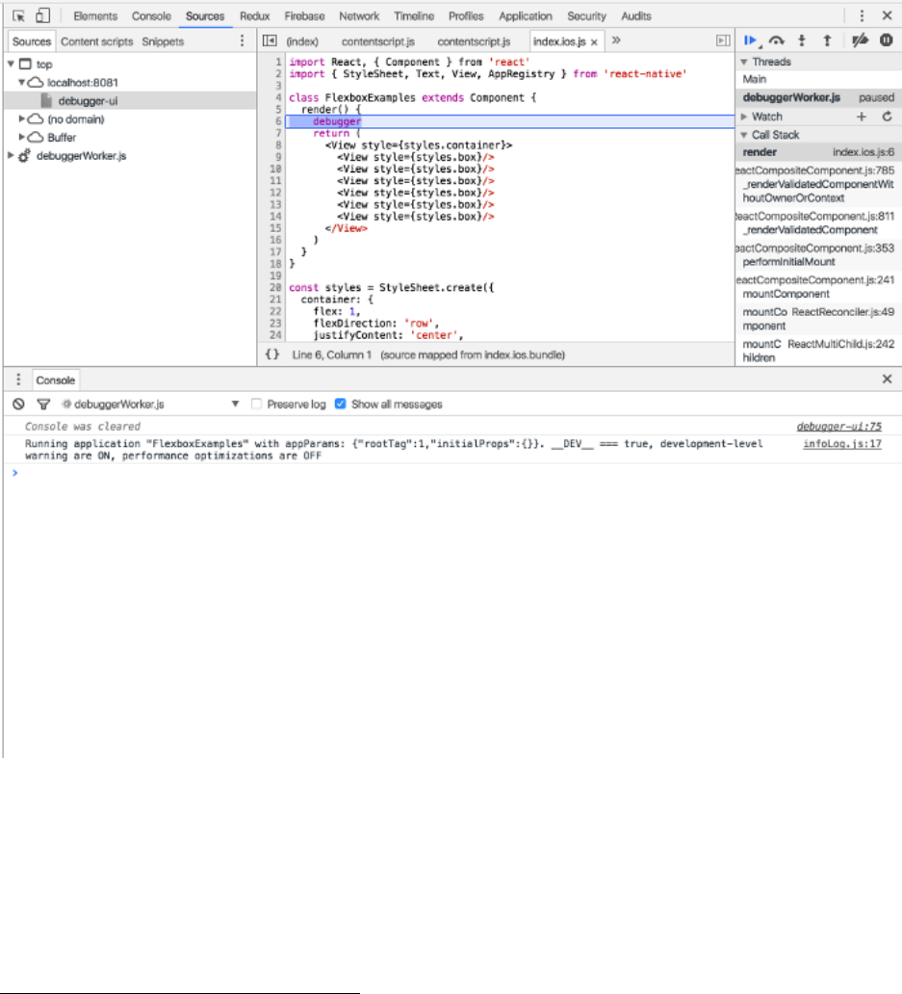This screenshot has width=902, height=994.
Task: Open the Network panel tab
Action: click(359, 16)
